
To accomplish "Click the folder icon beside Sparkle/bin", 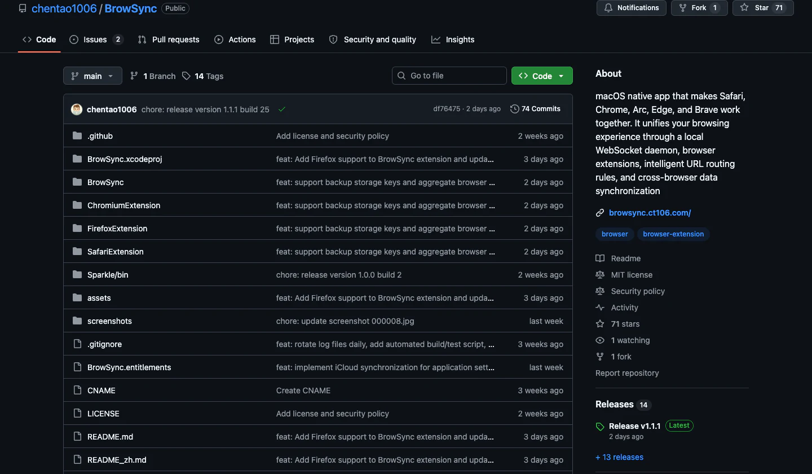I will tap(77, 275).
